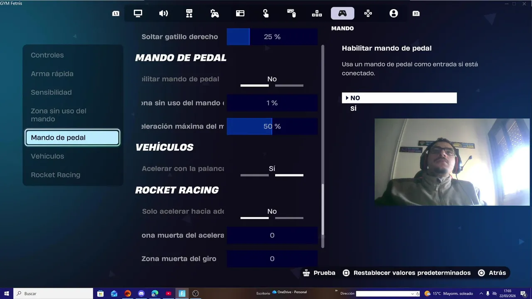This screenshot has width=532, height=299.
Task: Open the Audio speaker settings tab
Action: click(163, 13)
